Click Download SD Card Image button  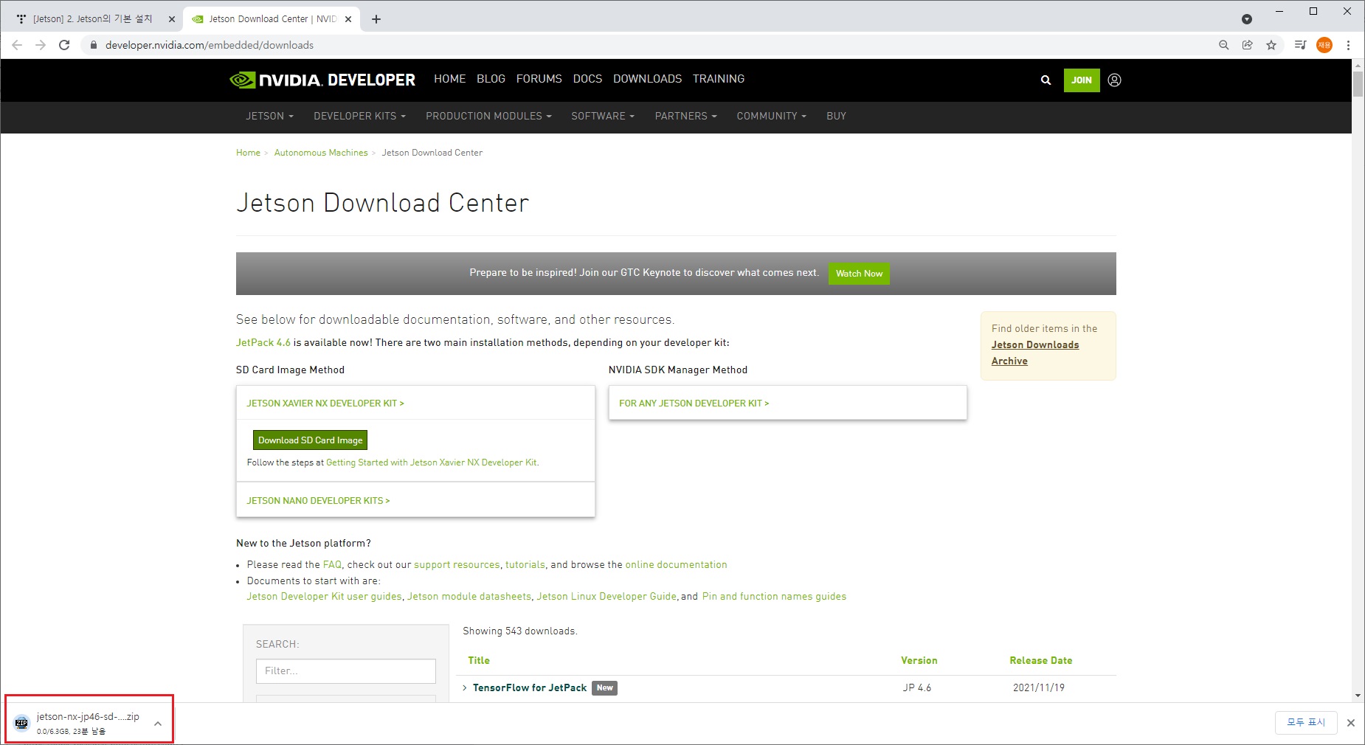coord(310,440)
